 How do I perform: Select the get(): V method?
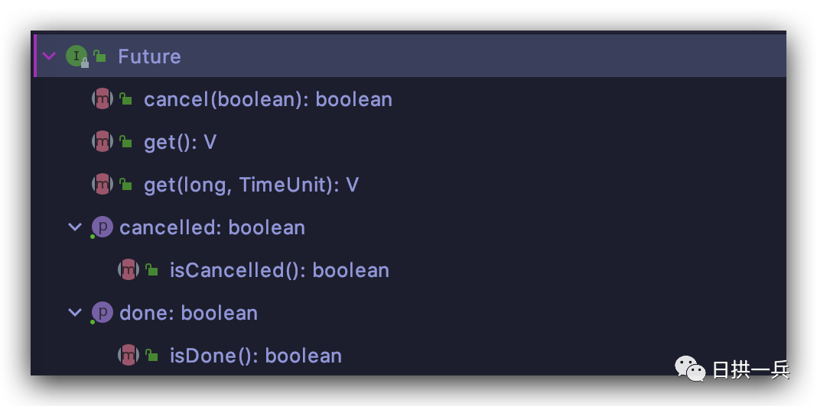click(x=180, y=142)
